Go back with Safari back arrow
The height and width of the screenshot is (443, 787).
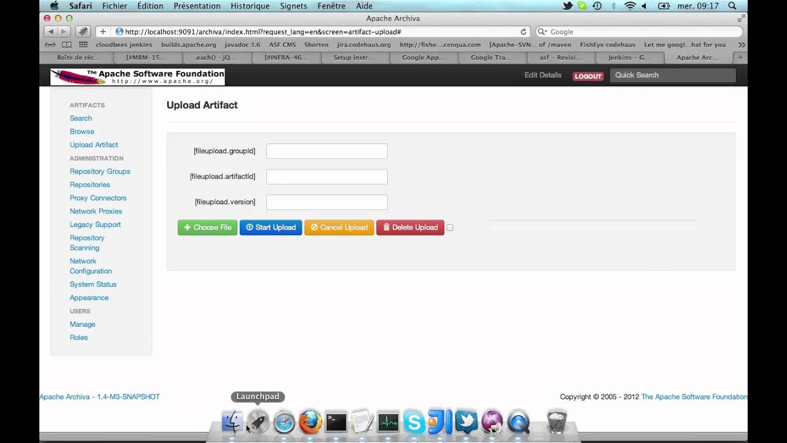click(50, 31)
